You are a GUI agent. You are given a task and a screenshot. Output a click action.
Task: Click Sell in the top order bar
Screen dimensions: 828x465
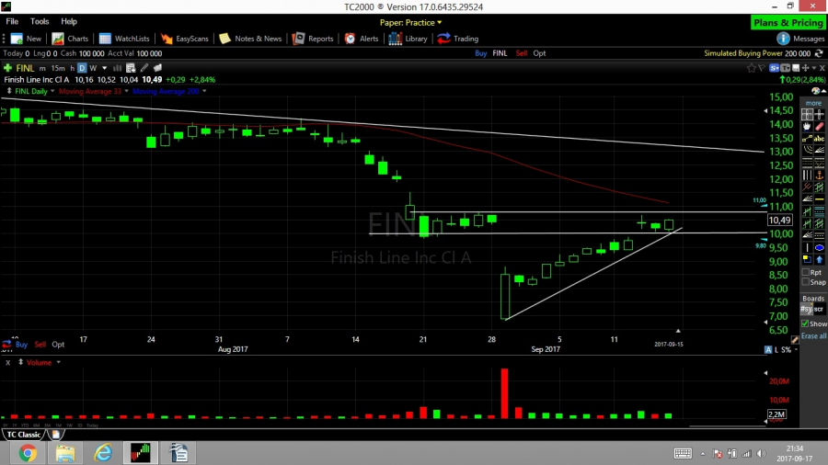click(x=522, y=53)
